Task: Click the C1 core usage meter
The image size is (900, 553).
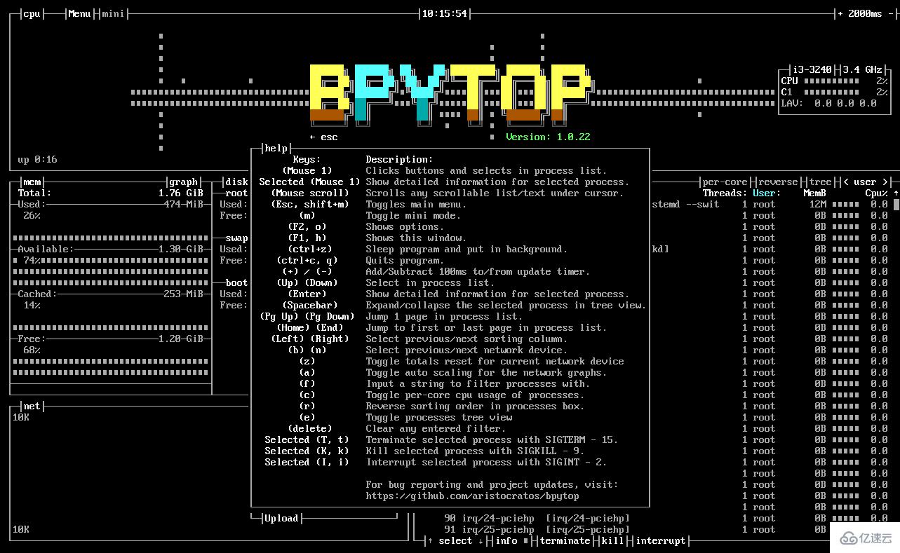Action: [x=834, y=92]
